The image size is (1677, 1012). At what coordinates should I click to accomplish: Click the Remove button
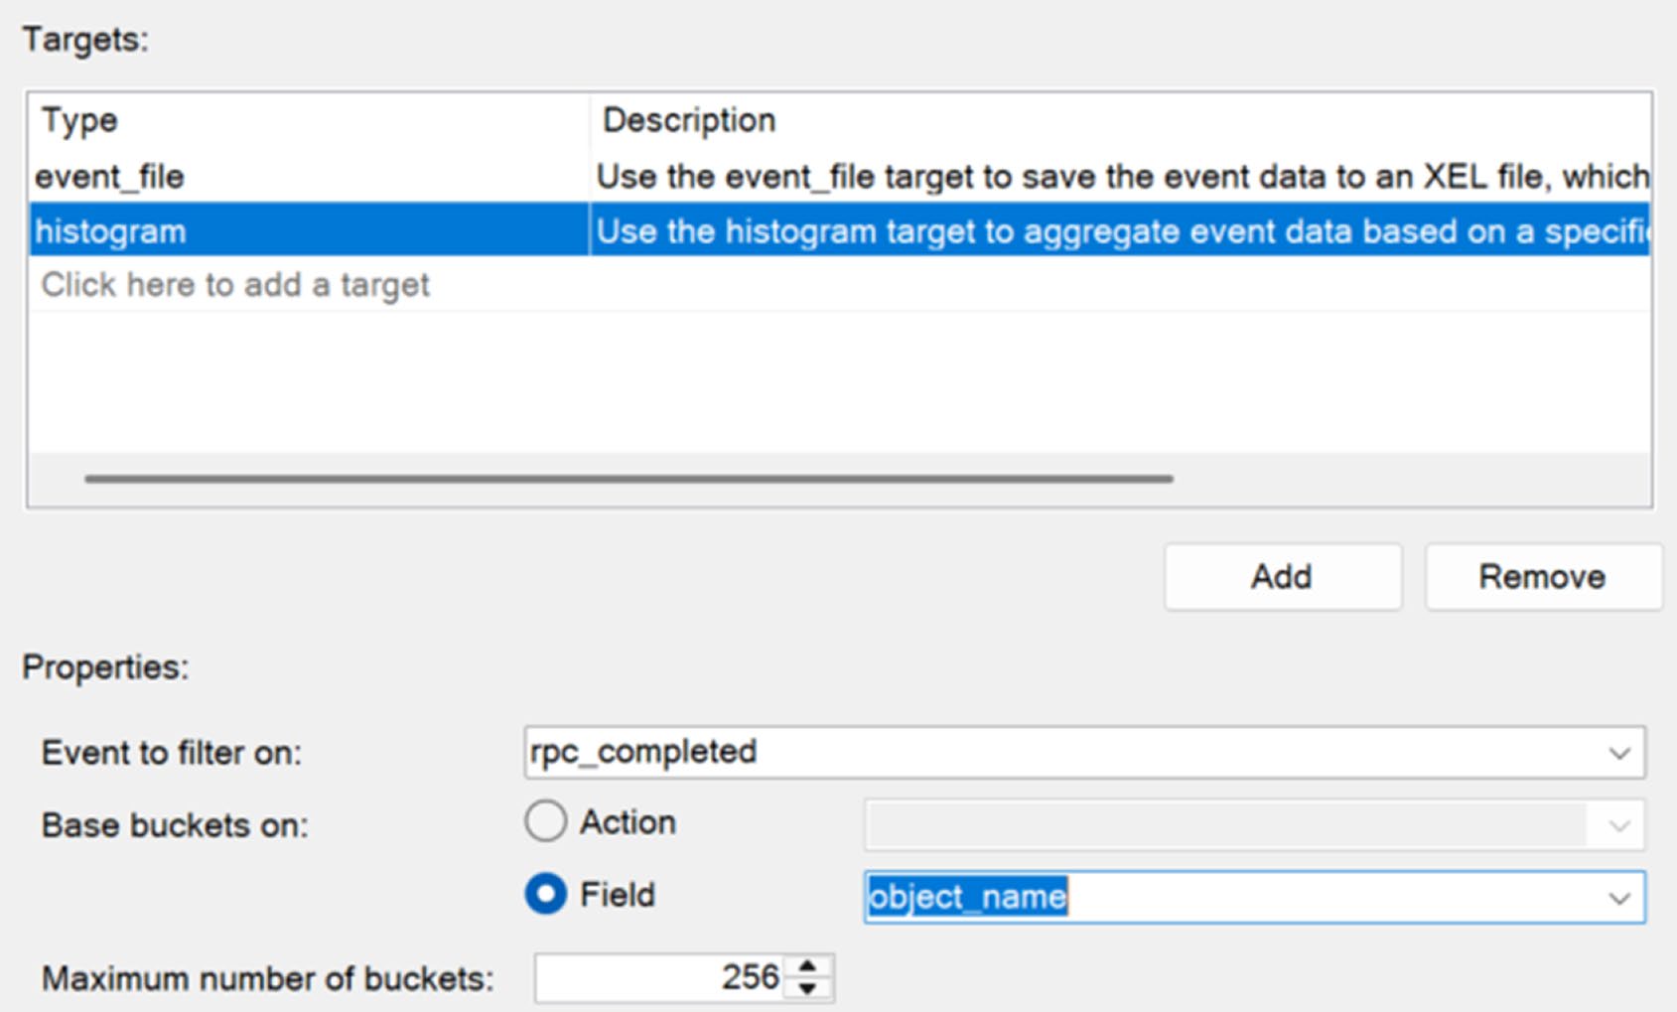point(1543,577)
